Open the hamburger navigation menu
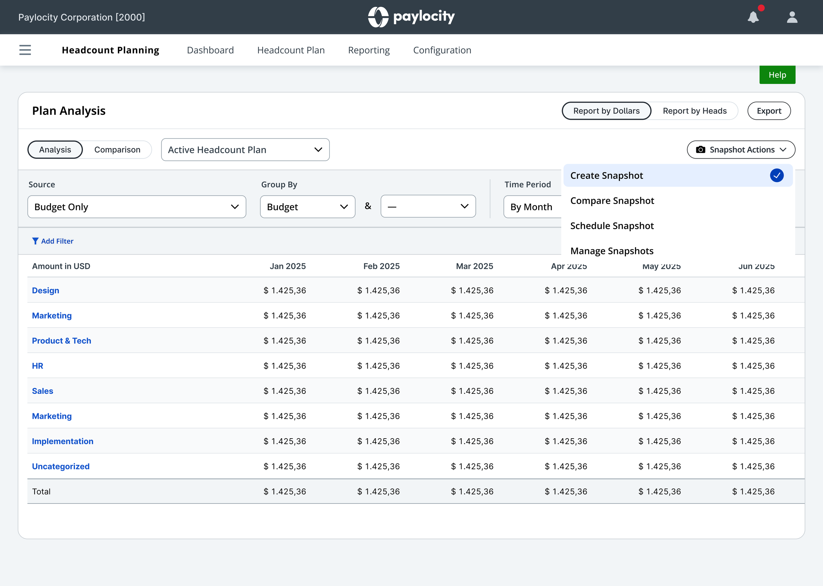This screenshot has width=823, height=586. coord(25,50)
